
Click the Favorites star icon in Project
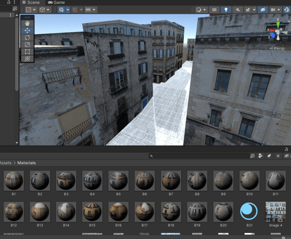[x=278, y=156]
